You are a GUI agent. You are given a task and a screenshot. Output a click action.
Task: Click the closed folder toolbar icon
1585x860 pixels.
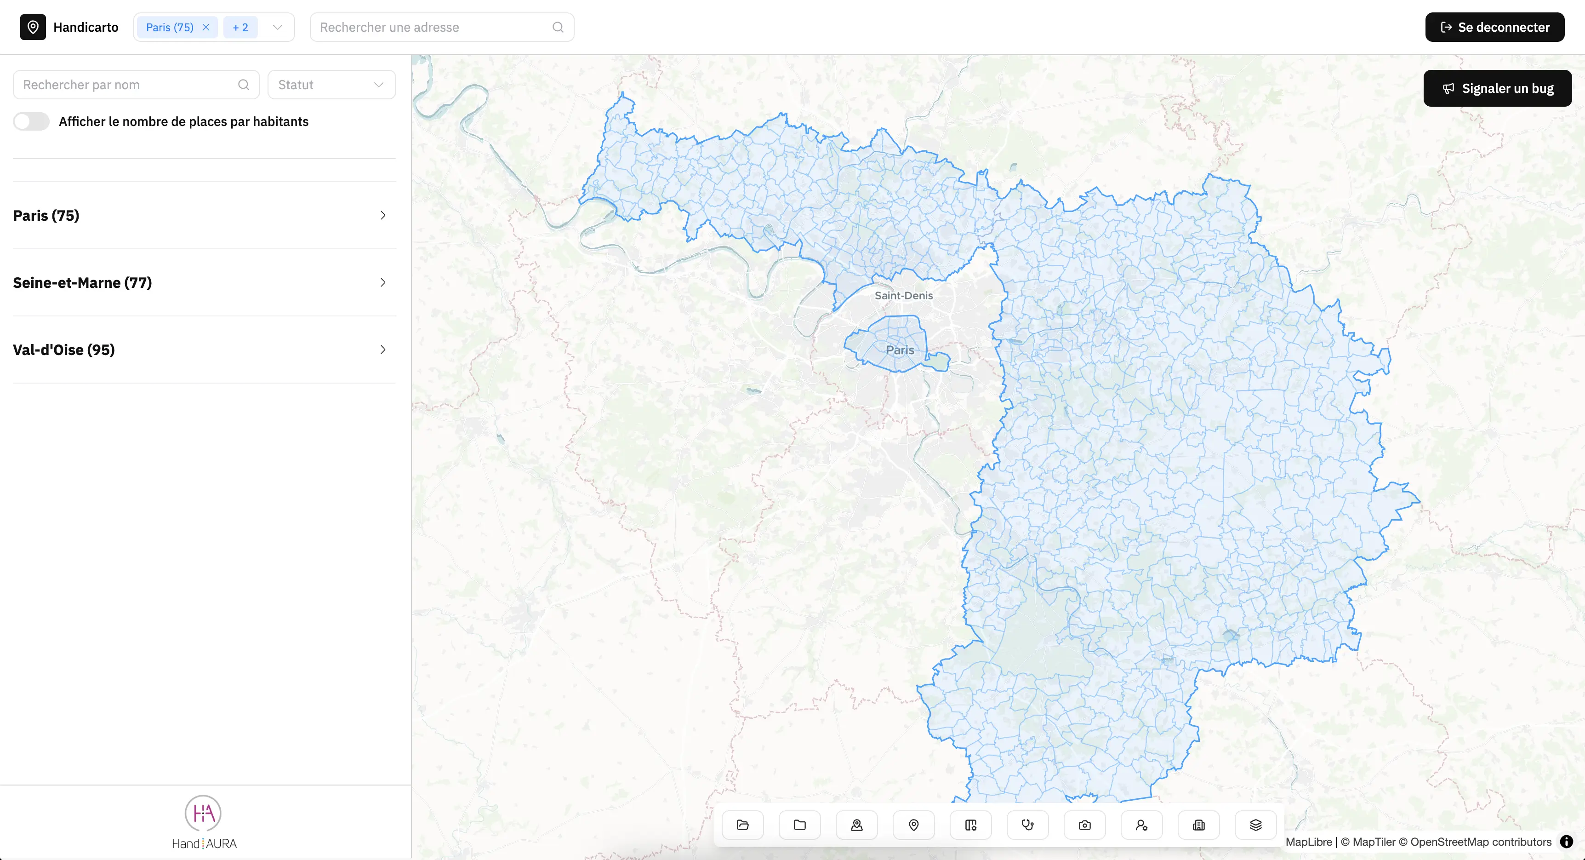tap(799, 825)
